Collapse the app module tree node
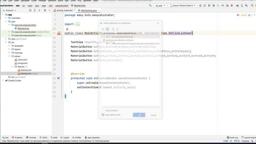 tap(3, 14)
